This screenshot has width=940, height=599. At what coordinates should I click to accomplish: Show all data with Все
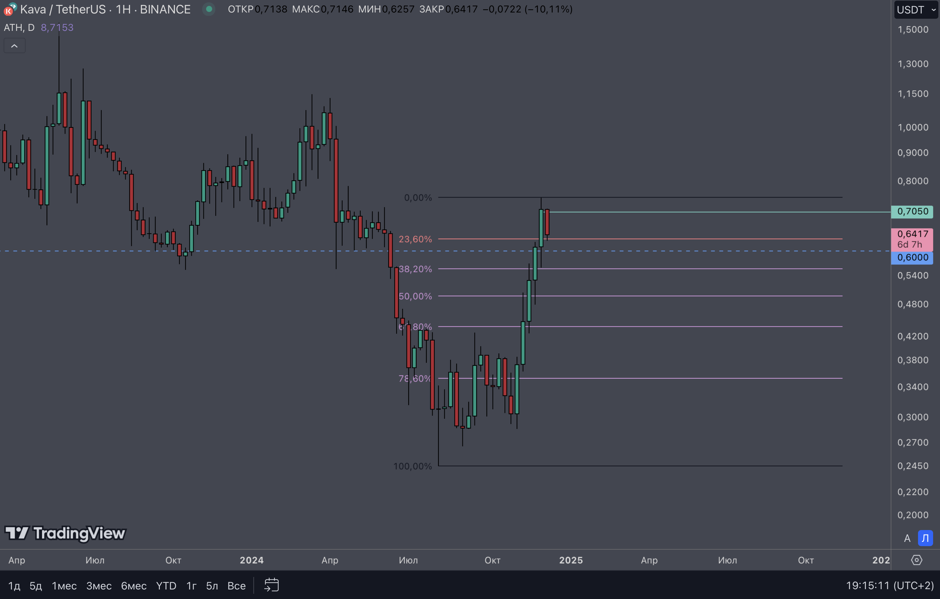click(236, 586)
